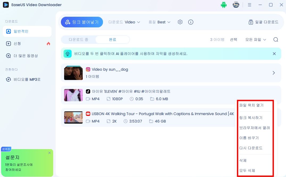Click the 1080P resolution of 아이유 video
Screen dimensions: 286x177
(117, 99)
